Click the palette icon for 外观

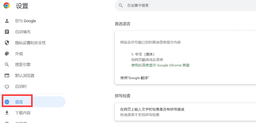(7, 54)
